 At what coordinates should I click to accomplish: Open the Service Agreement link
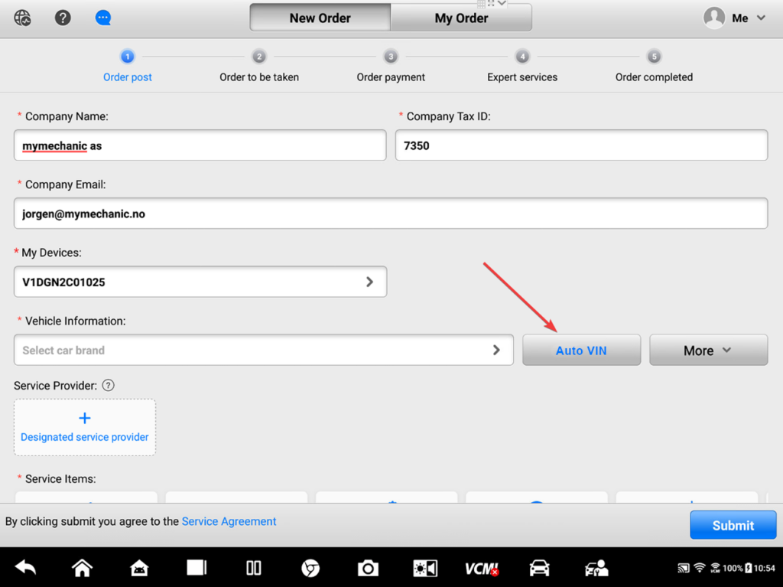[x=229, y=521]
